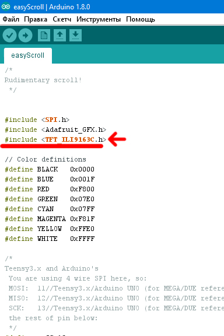The width and height of the screenshot is (224, 336).
Task: Select the easyScroll tab
Action: coord(28,55)
